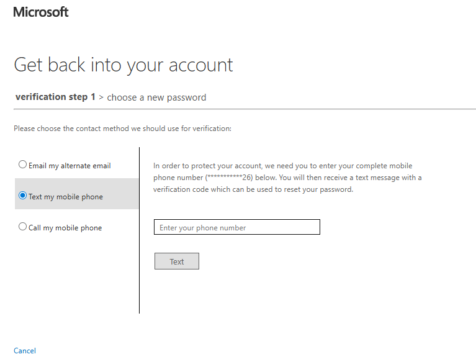
Task: Click the 'Text my mobile phone' label
Action: 66,197
